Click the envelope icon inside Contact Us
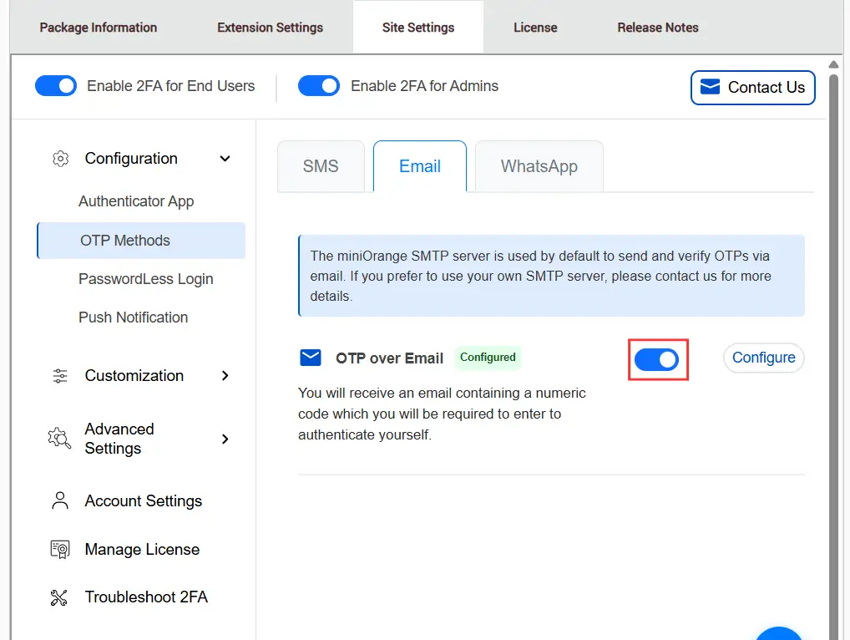 tap(709, 86)
